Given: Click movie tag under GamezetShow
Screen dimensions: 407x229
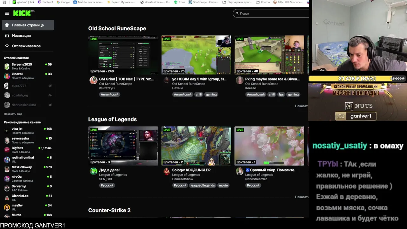Looking at the screenshot, I should (223, 185).
